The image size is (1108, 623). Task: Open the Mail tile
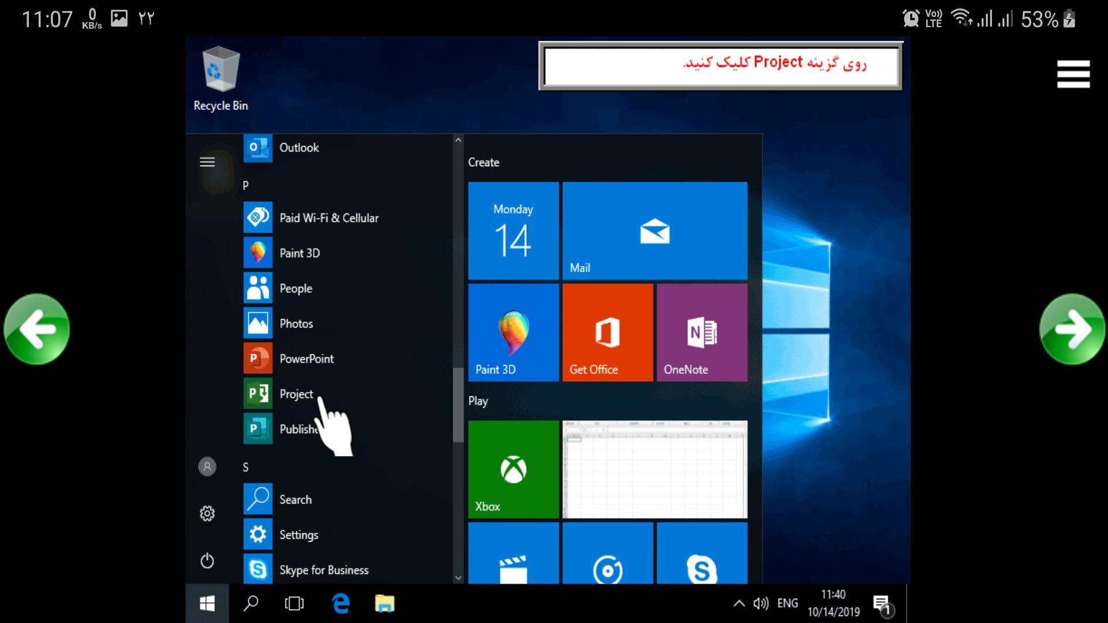654,231
